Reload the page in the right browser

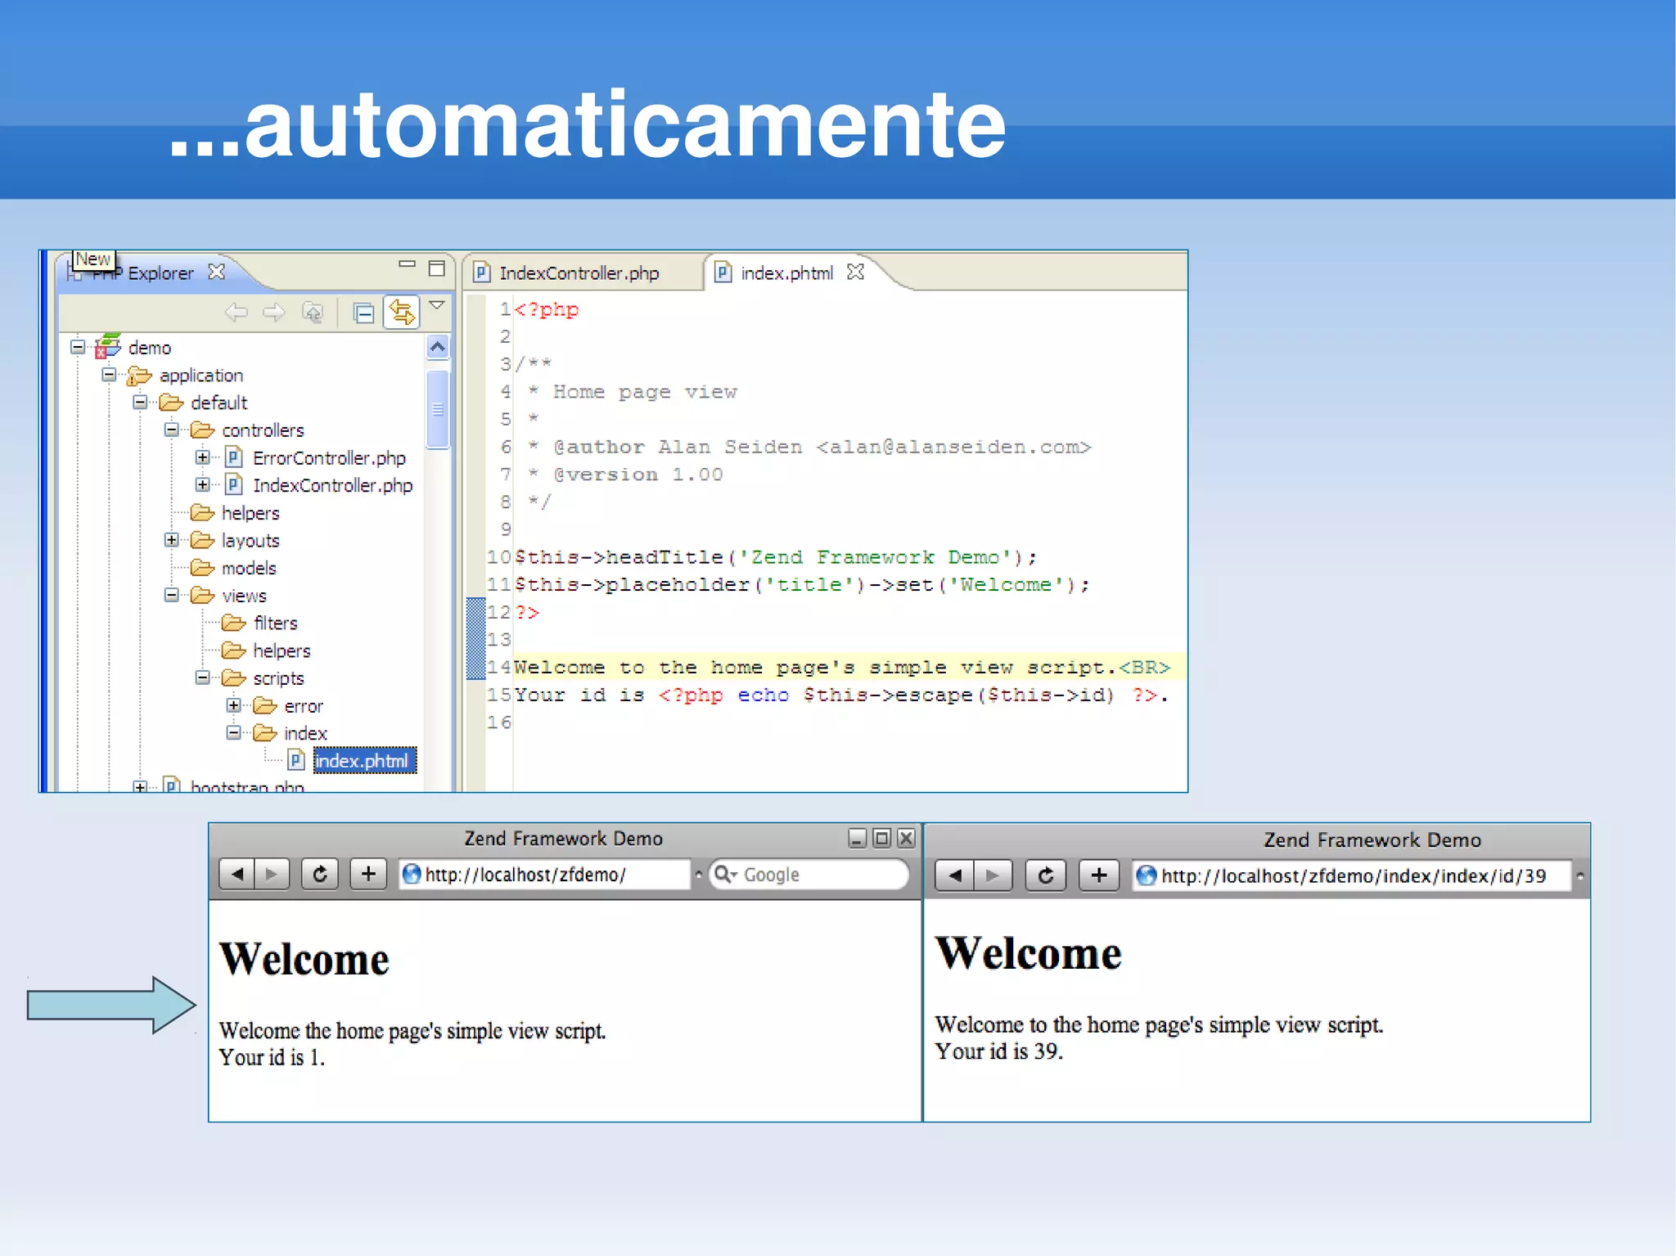pos(1046,876)
